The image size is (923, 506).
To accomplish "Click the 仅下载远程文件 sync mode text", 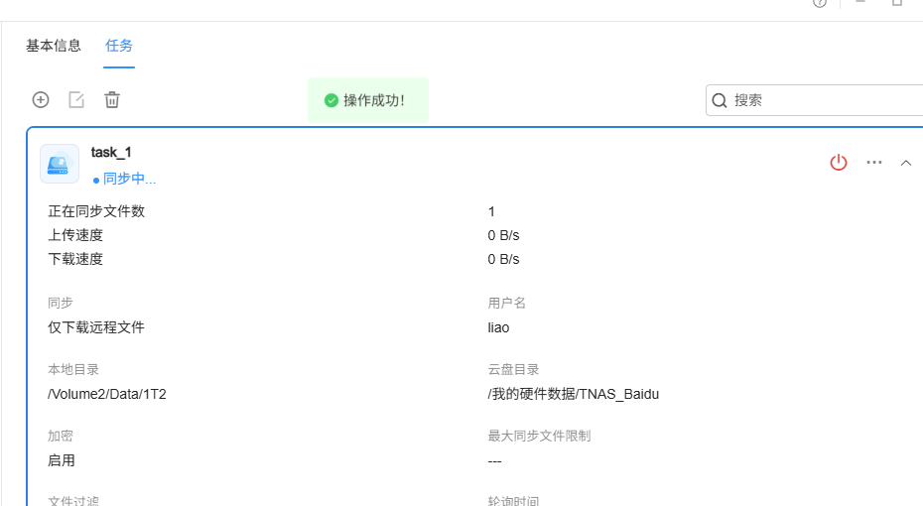I will click(96, 327).
